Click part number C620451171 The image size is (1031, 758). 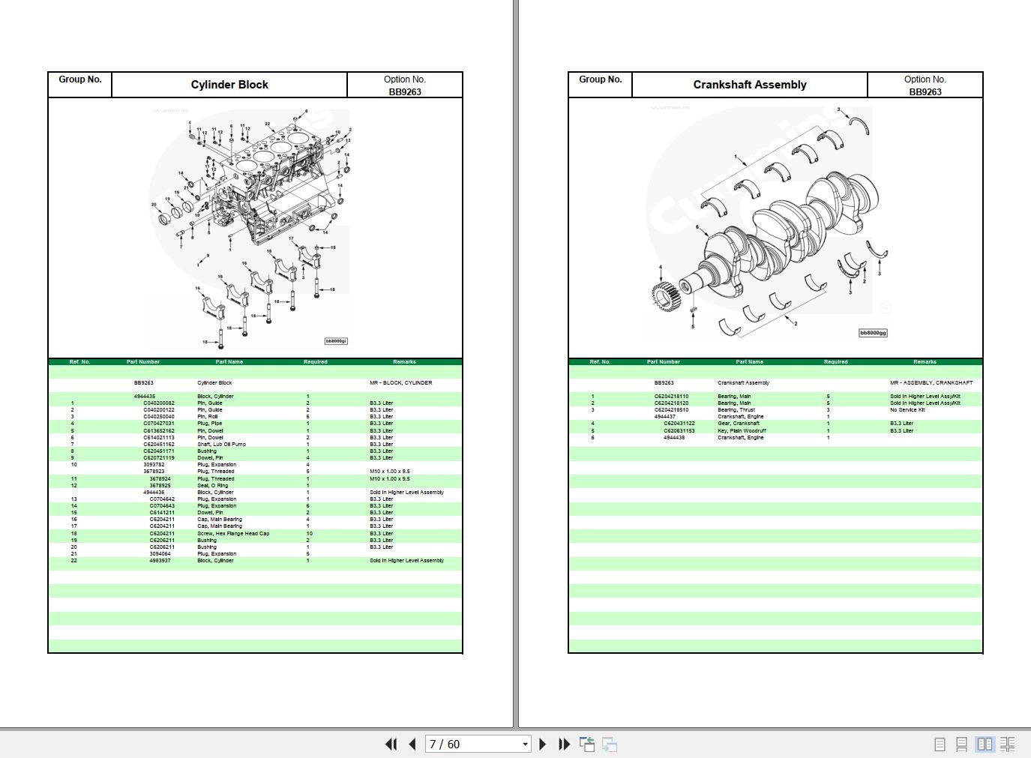pos(159,451)
